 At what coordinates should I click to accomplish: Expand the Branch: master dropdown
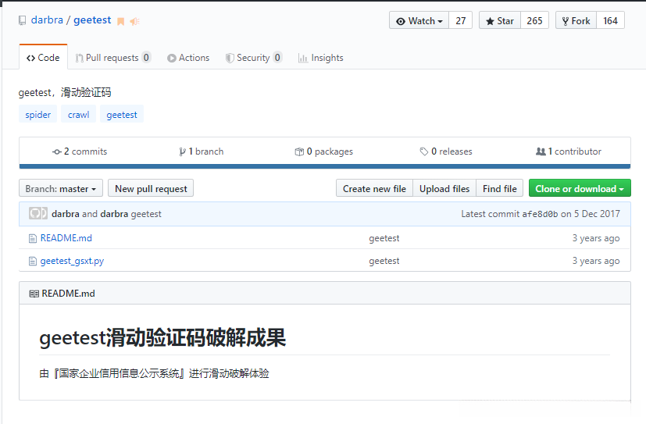[x=61, y=188]
